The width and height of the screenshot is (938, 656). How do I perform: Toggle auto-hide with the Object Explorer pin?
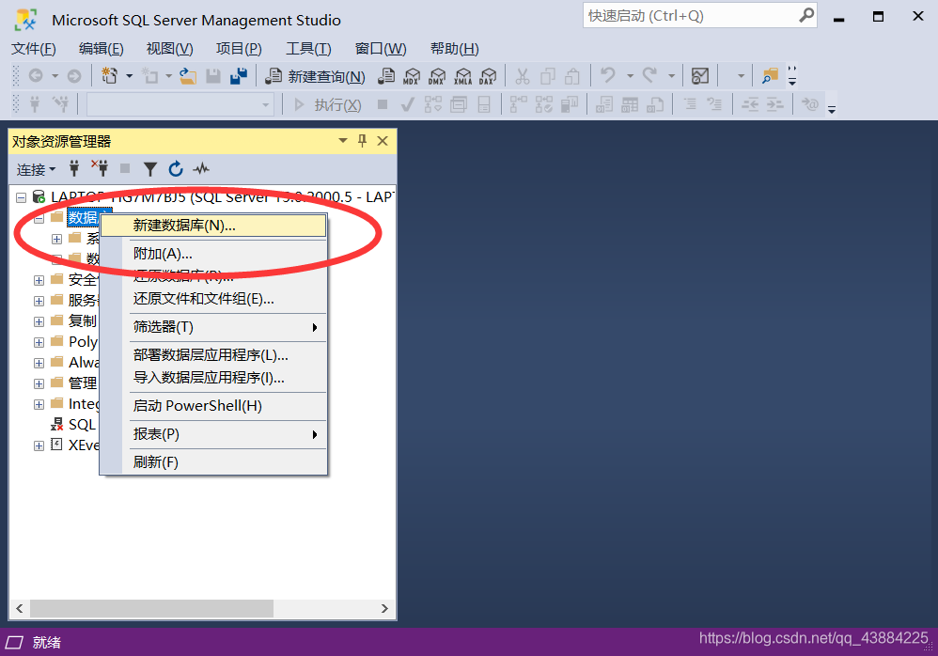point(362,140)
